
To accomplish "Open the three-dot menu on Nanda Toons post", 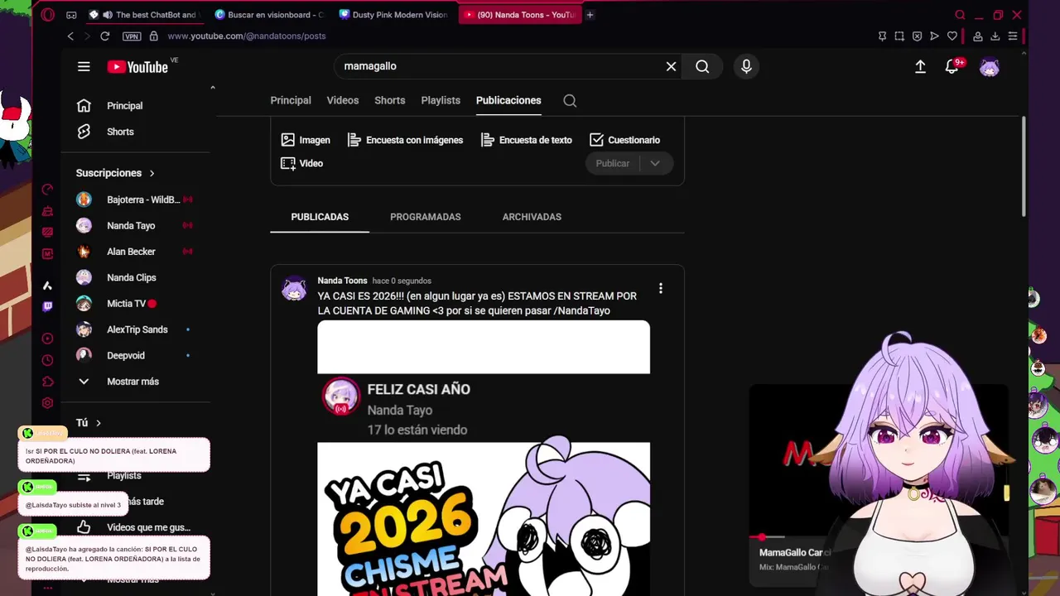I will coord(660,288).
